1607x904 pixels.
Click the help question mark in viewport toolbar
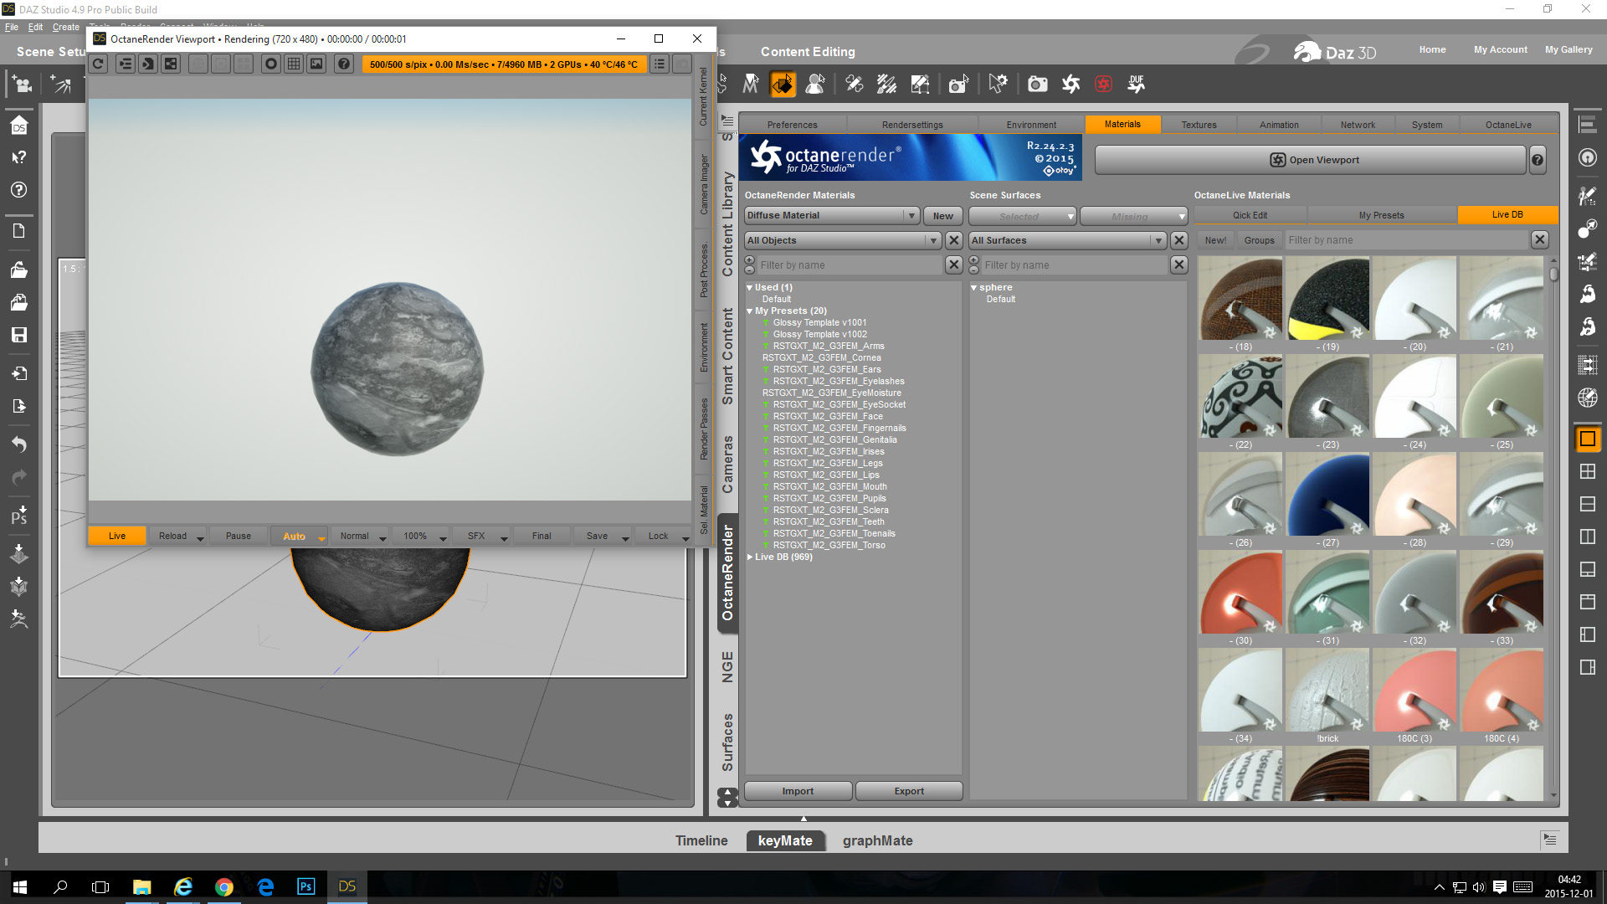[344, 64]
